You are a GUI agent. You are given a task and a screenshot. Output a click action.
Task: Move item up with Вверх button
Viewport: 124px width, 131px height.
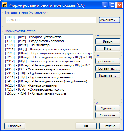pos(108,41)
